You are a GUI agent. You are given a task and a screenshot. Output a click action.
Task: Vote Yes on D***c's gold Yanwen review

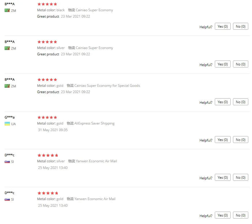pyautogui.click(x=223, y=215)
